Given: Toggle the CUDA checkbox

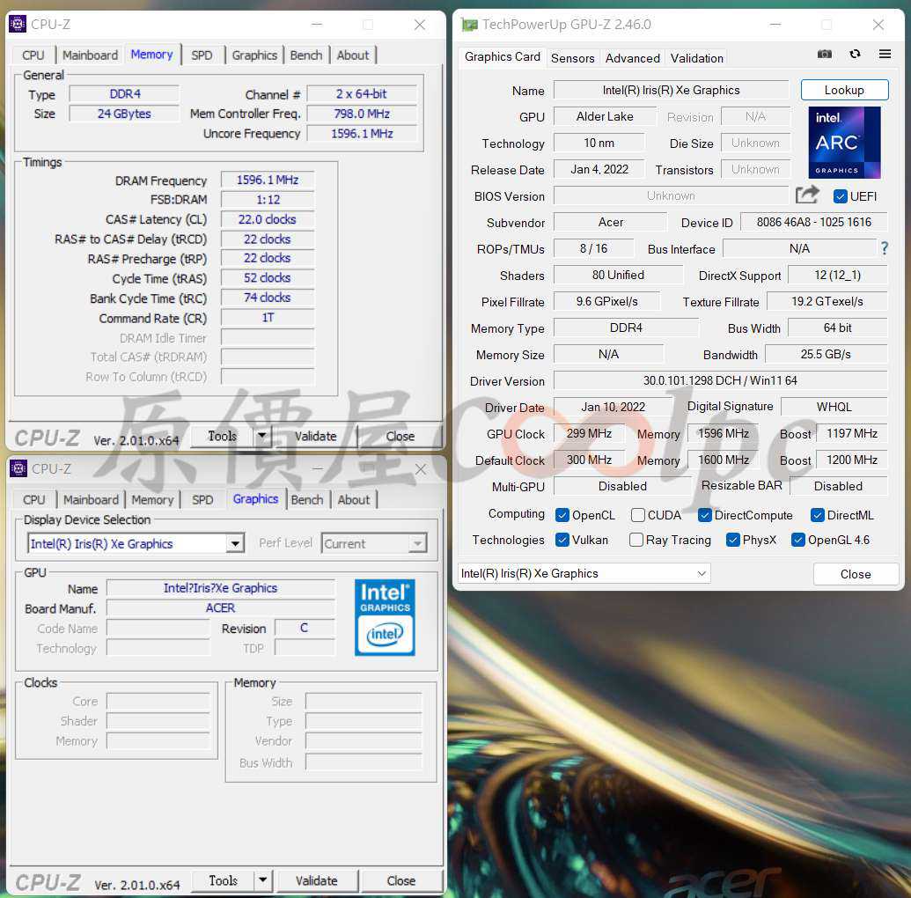Looking at the screenshot, I should pos(638,515).
